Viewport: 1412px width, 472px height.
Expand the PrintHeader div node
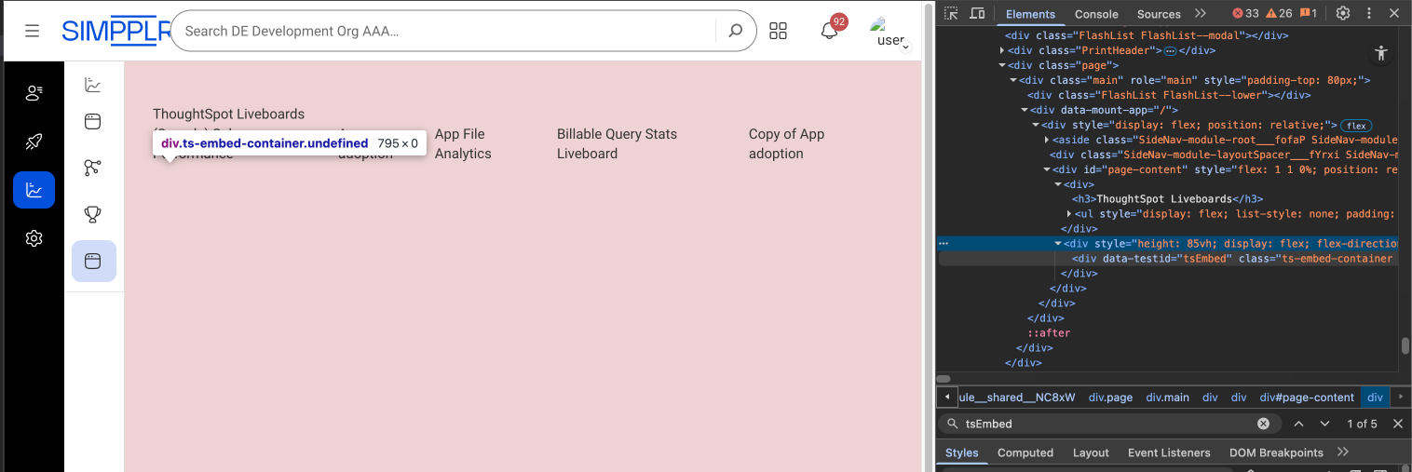click(1003, 50)
